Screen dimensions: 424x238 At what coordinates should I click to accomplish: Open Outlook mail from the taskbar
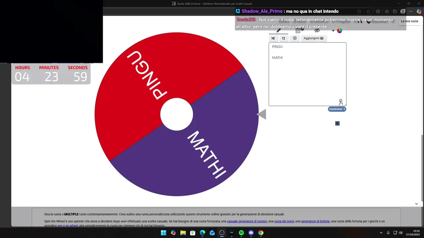point(212,233)
